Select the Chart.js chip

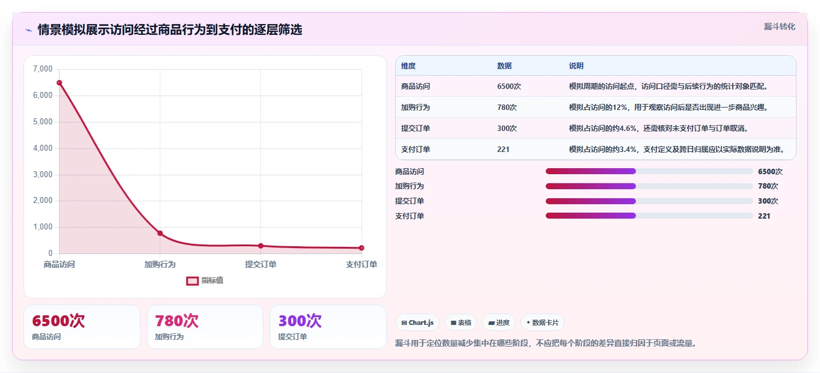point(418,323)
